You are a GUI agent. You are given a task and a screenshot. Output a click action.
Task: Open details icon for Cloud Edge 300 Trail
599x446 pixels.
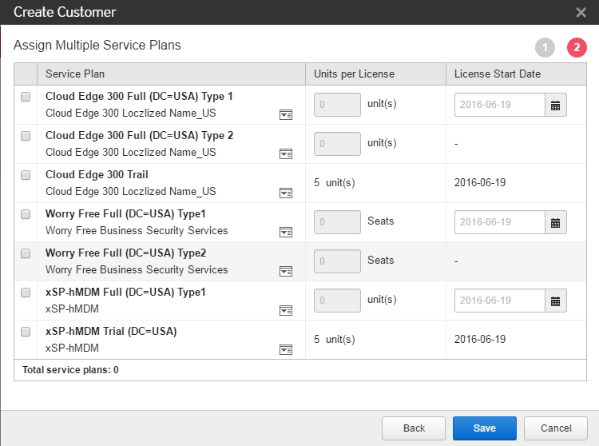point(285,193)
